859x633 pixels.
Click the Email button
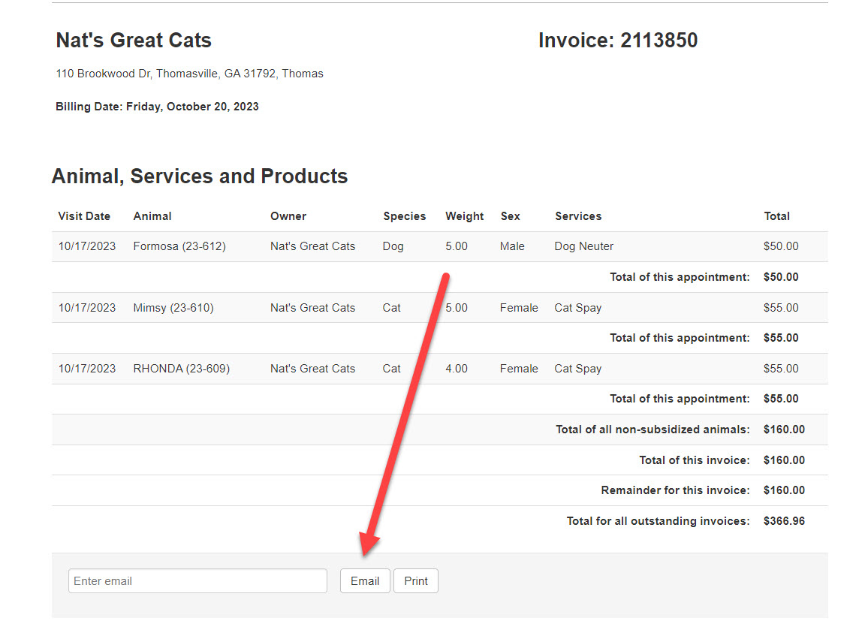click(365, 581)
